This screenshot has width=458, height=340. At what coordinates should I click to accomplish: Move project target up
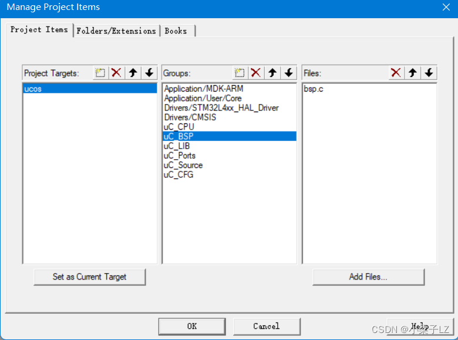pos(133,73)
